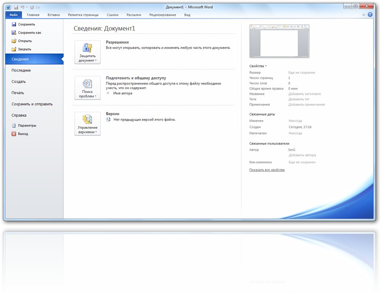Expand the Защитить документ dropdown arrow
This screenshot has width=381, height=294.
[96, 61]
